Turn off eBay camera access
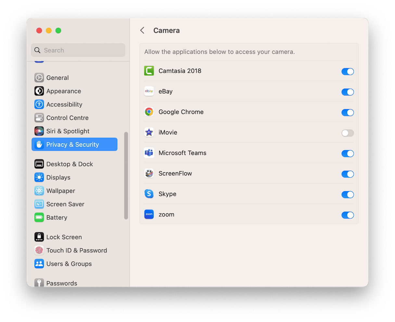Image resolution: width=395 pixels, height=322 pixels. tap(347, 92)
